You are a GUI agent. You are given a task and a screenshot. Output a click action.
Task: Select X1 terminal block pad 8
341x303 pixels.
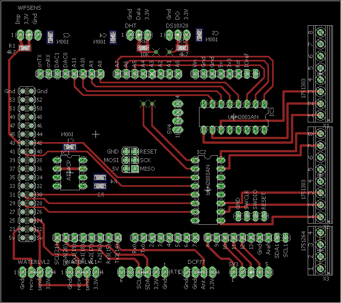(320, 32)
